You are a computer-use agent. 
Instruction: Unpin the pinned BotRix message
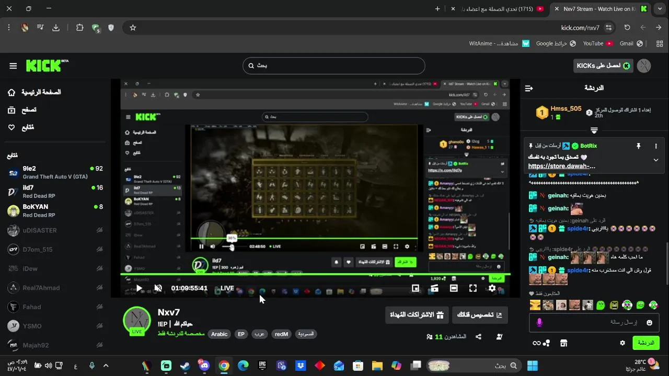638,146
